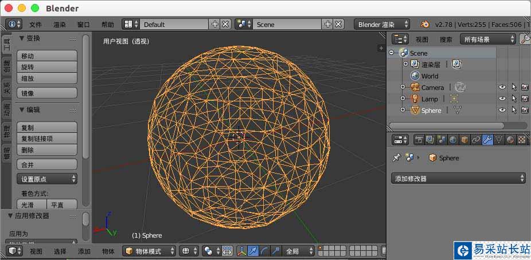The image size is (531, 260).
Task: Expand the Camera node in outliner
Action: click(403, 87)
